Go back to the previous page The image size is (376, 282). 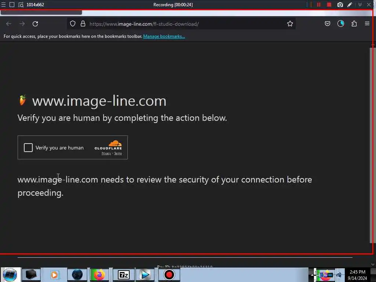pos(9,24)
